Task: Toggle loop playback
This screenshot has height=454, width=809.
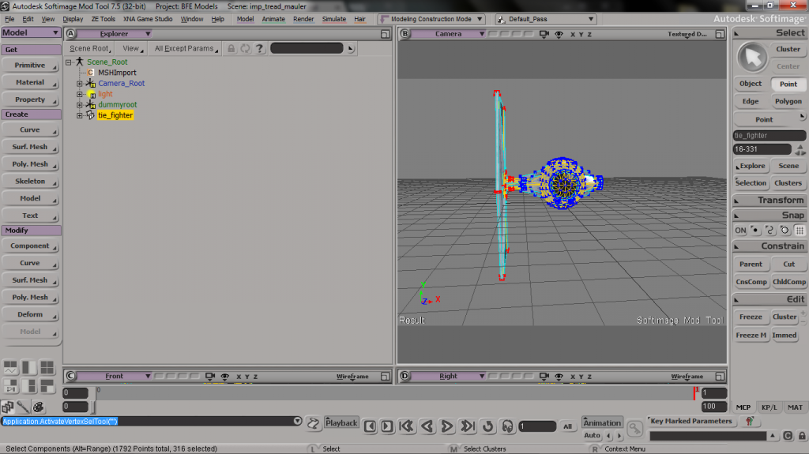Action: click(487, 426)
